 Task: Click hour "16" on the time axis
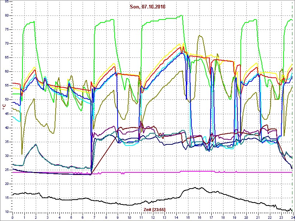(199, 217)
